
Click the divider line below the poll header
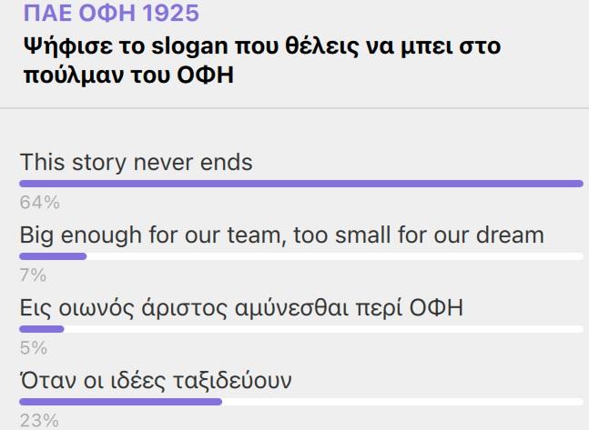click(x=295, y=108)
